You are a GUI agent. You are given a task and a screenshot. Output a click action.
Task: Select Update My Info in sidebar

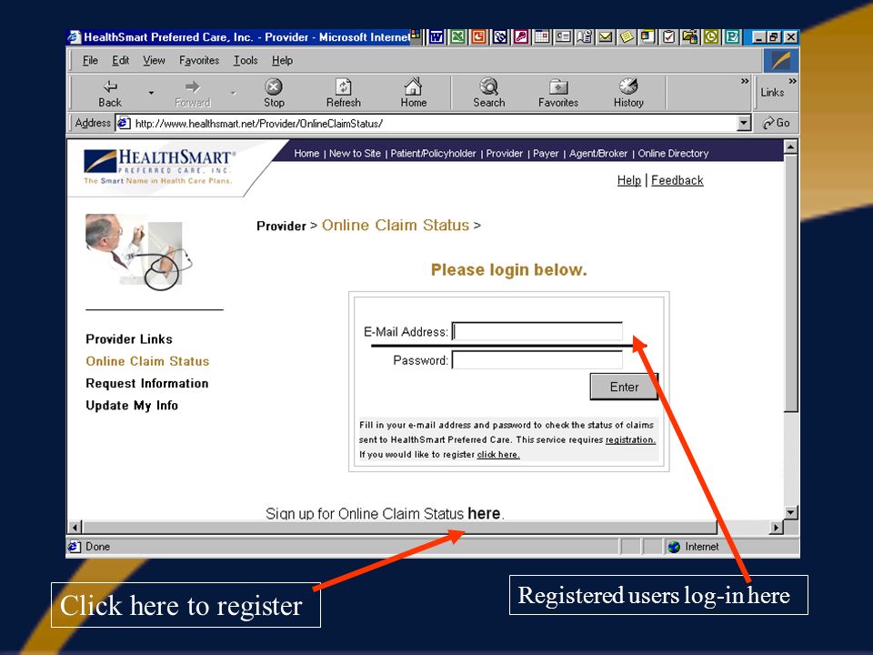[x=132, y=406]
